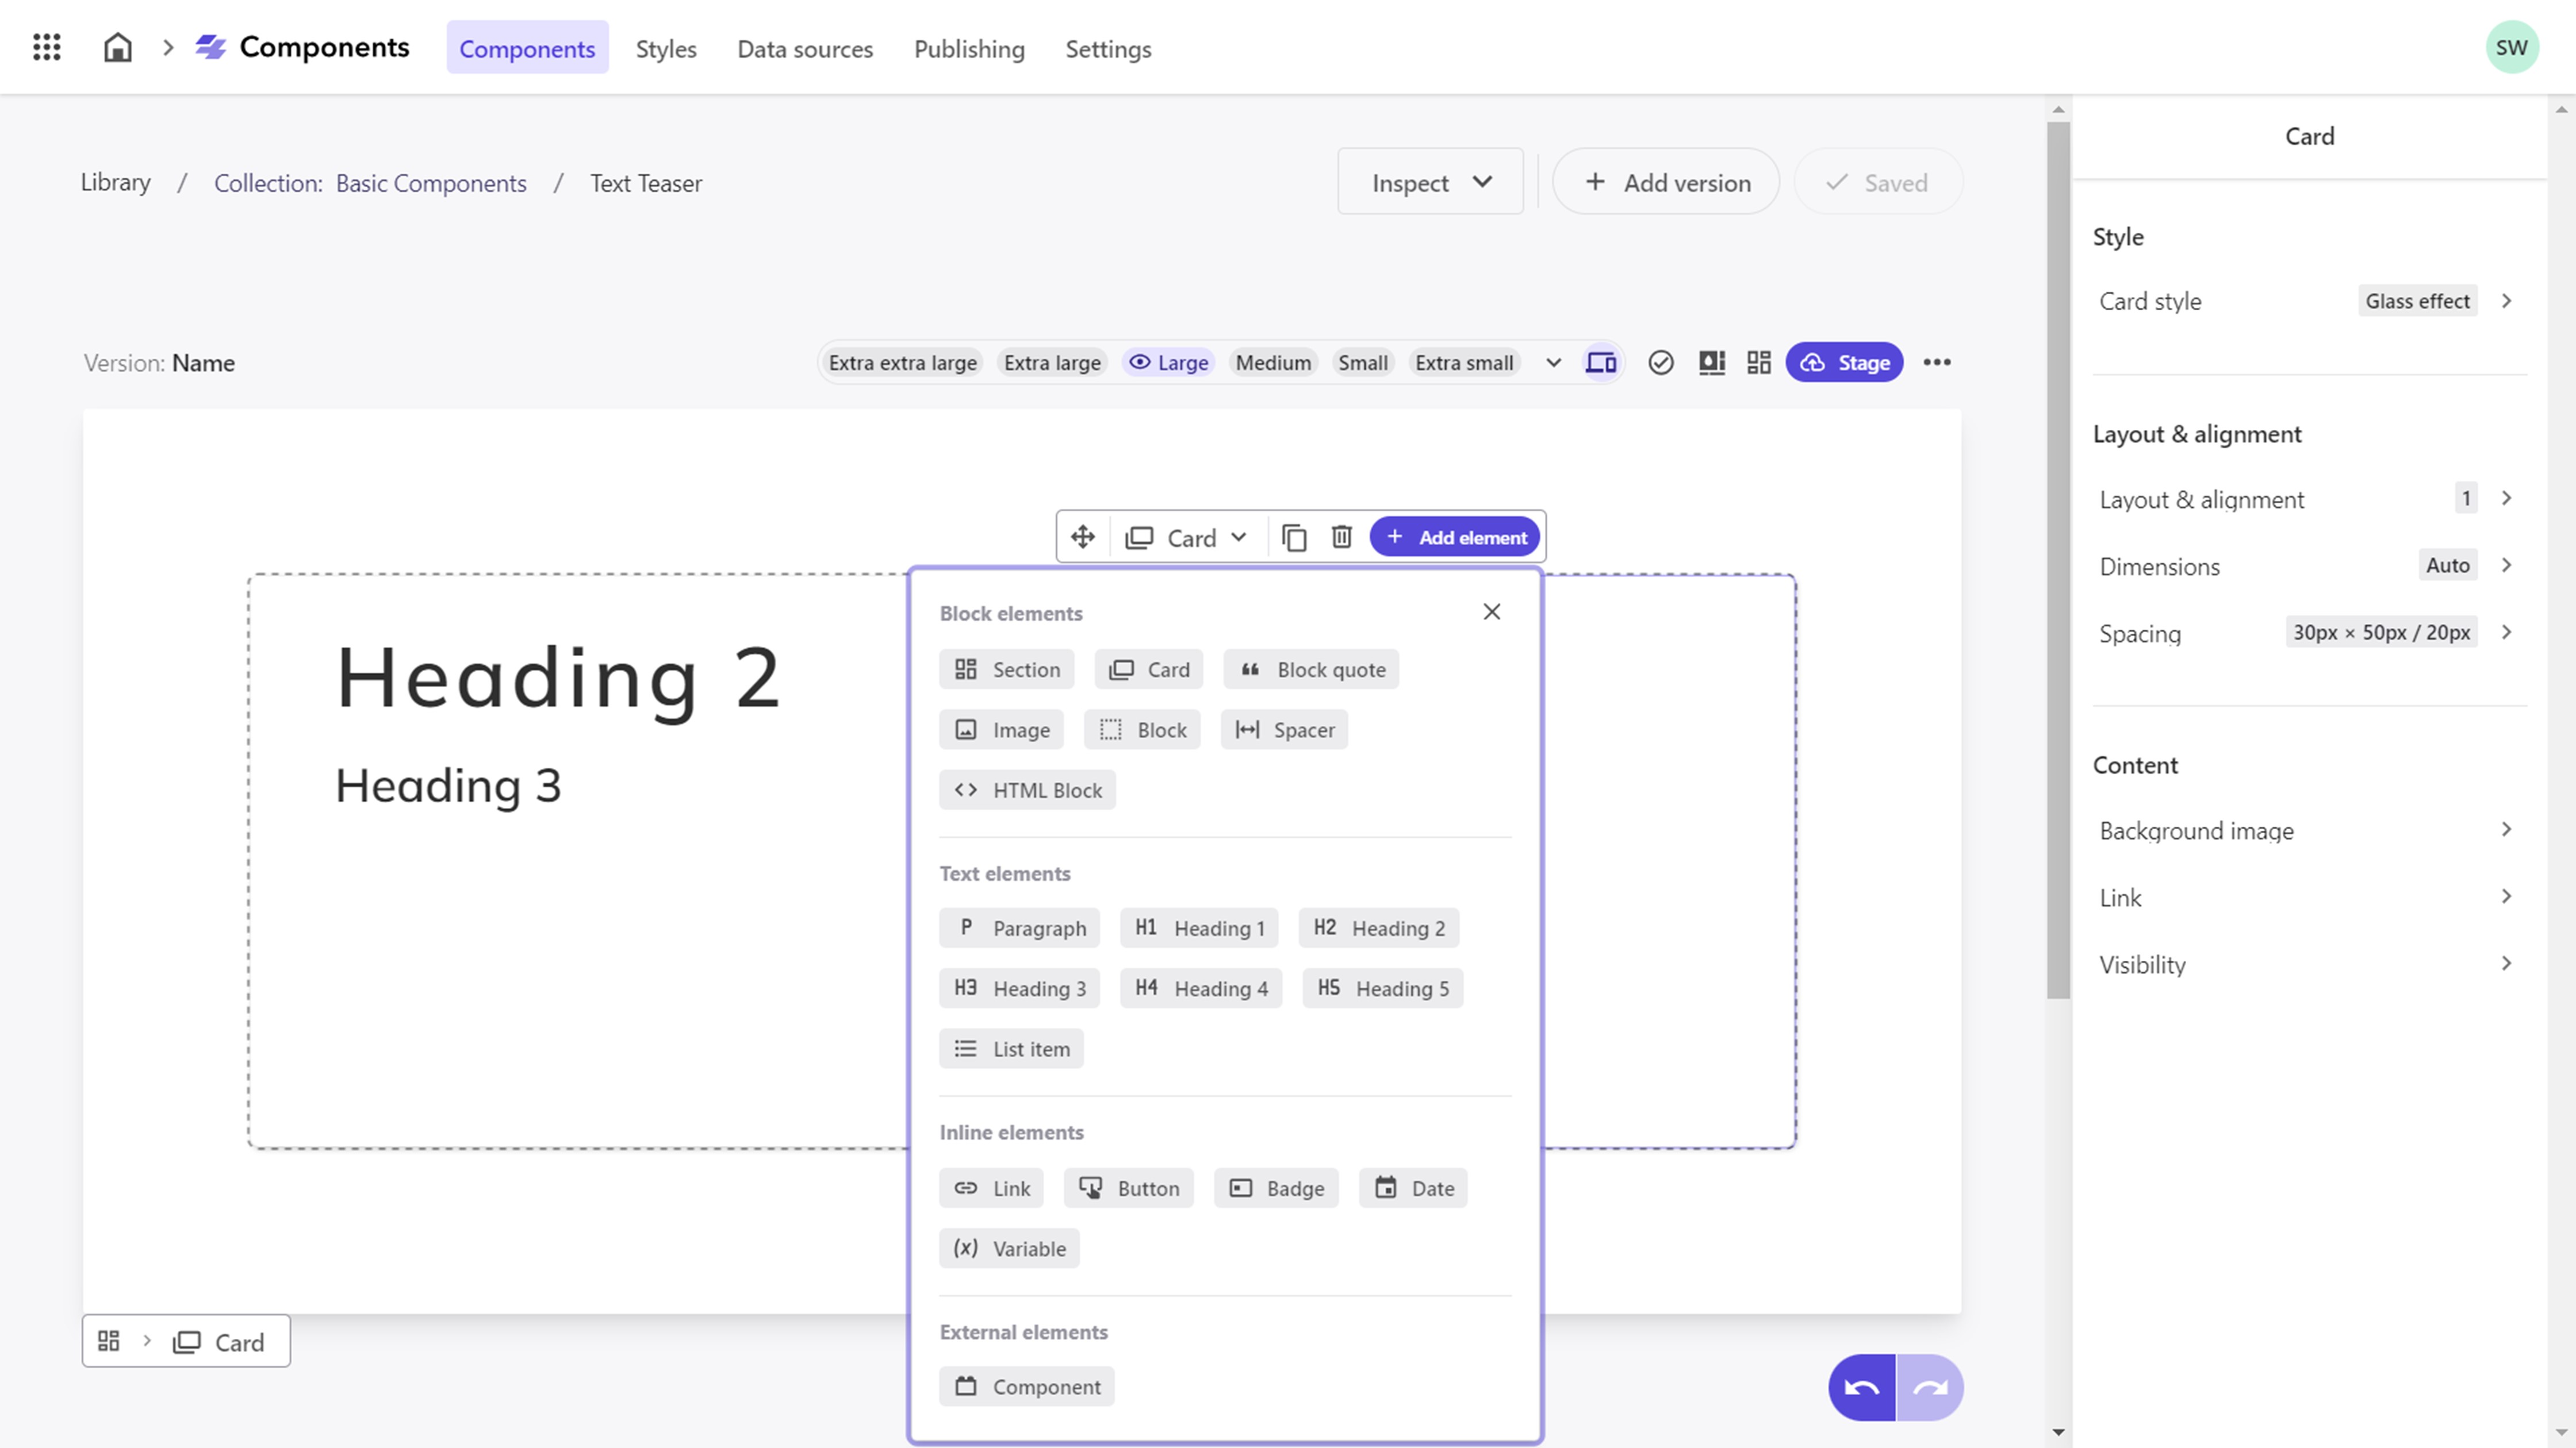Expand the Inspect dropdown
The width and height of the screenshot is (2576, 1448).
[x=1430, y=181]
